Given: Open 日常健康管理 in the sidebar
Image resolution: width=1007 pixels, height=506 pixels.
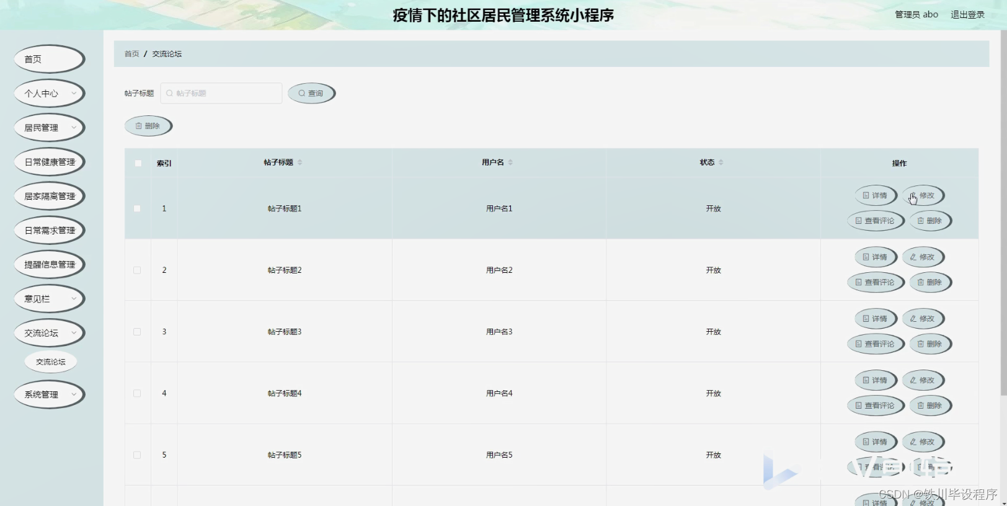Looking at the screenshot, I should point(49,162).
